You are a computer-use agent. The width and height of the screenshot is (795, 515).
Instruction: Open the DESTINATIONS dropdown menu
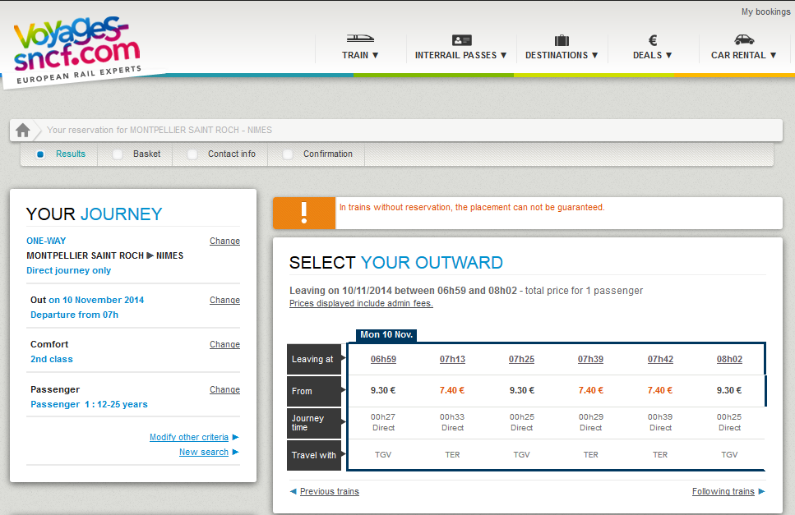point(562,55)
